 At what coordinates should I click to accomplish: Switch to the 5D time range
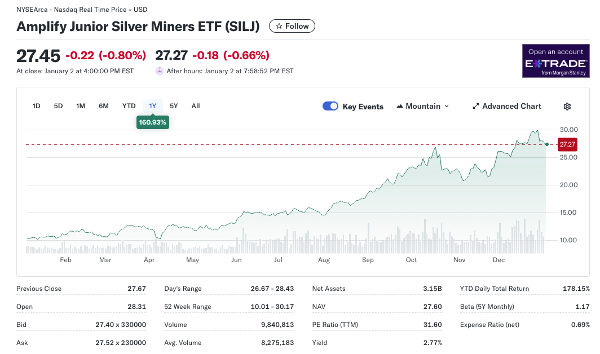click(x=58, y=106)
